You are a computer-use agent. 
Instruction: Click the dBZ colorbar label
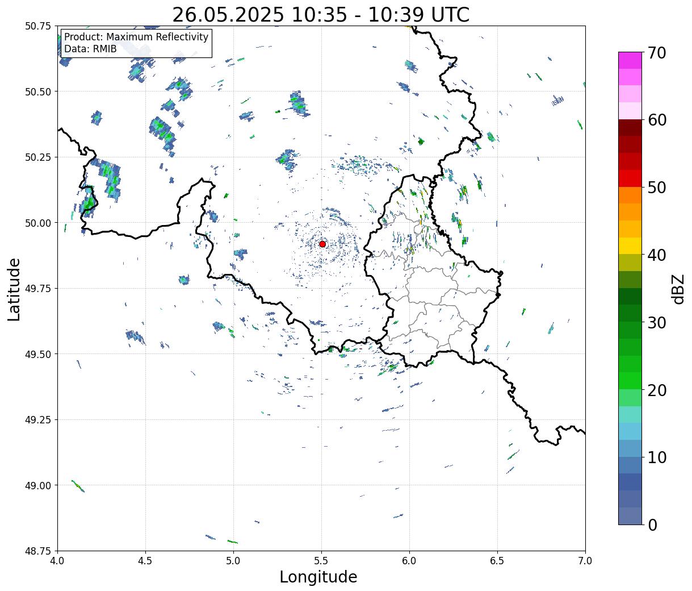point(678,289)
